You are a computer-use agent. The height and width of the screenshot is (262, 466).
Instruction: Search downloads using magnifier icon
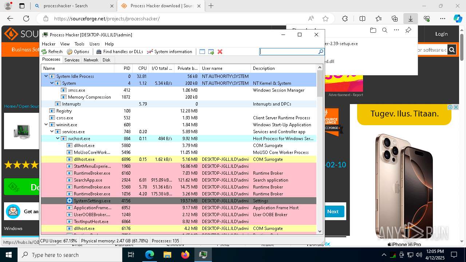(384, 30)
